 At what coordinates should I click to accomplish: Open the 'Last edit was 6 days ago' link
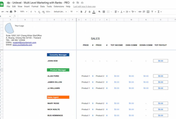tap(84, 7)
